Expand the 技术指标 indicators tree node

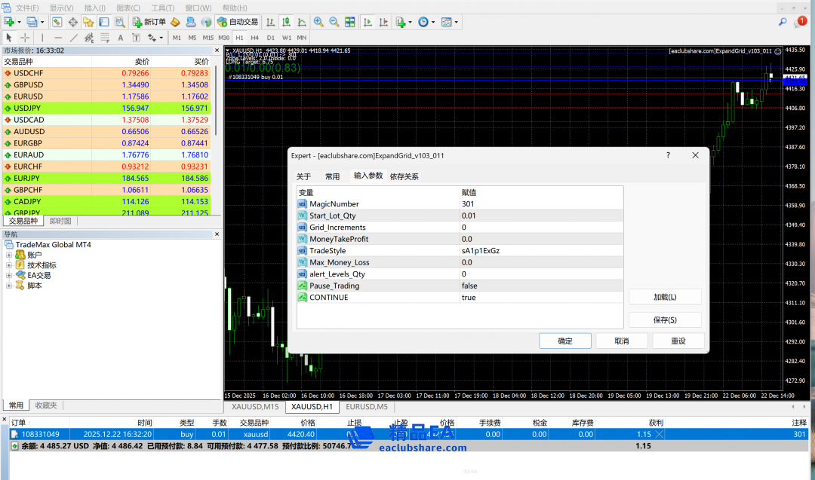[9, 265]
